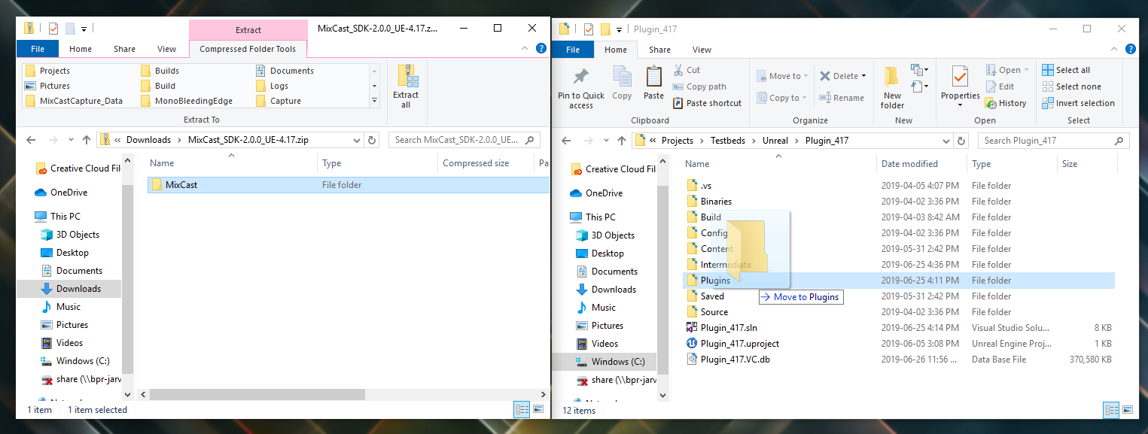The width and height of the screenshot is (1148, 434).
Task: Select the Plugin_417.uproject file
Action: pos(739,344)
